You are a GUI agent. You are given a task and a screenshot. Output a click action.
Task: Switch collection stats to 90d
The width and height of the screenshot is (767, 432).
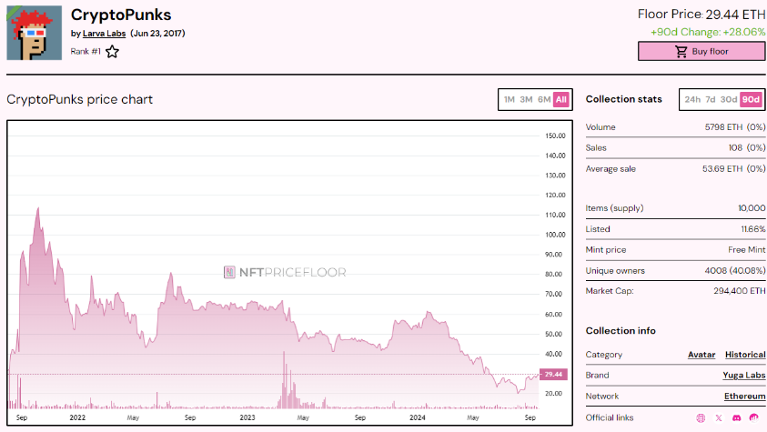click(751, 100)
